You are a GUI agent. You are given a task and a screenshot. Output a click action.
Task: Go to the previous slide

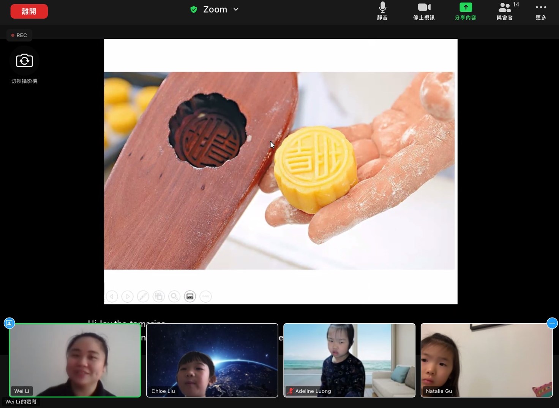[112, 296]
